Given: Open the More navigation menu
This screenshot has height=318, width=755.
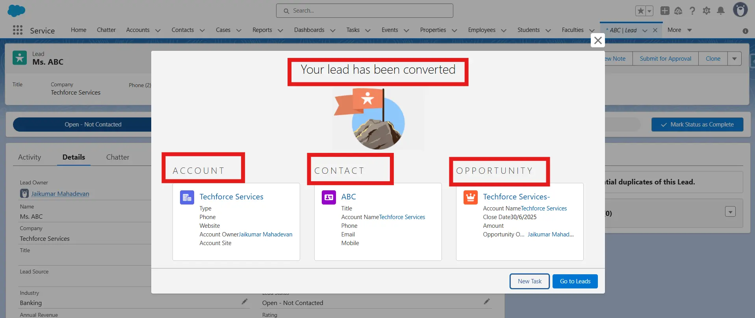Looking at the screenshot, I should tap(680, 30).
